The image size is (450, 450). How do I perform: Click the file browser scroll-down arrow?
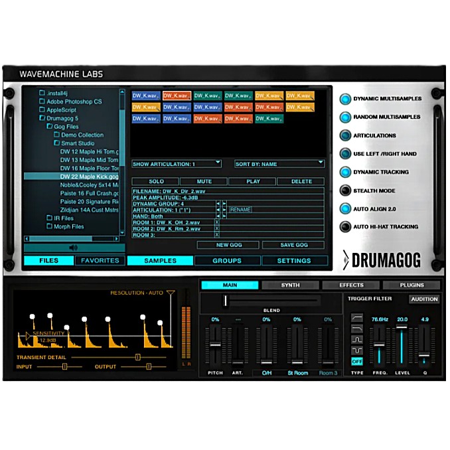pyautogui.click(x=122, y=233)
